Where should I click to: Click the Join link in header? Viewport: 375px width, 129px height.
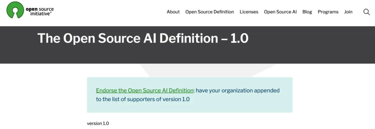point(348,12)
